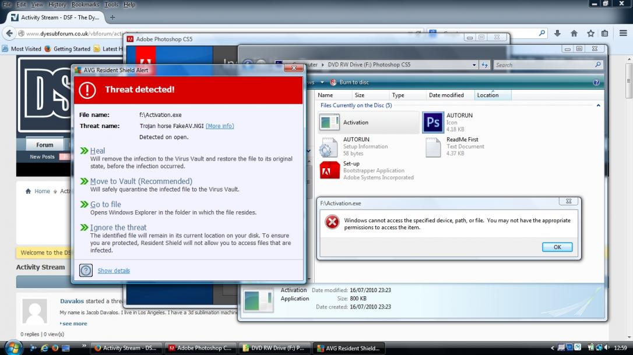Click the Burn to disc icon

point(333,82)
